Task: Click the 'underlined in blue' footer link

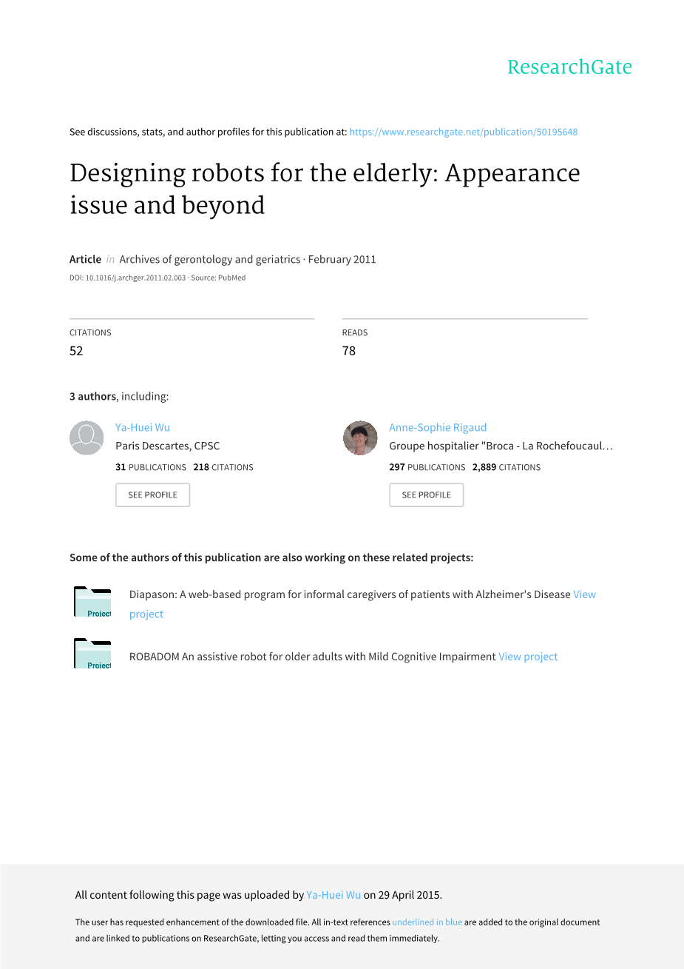Action: pos(427,922)
